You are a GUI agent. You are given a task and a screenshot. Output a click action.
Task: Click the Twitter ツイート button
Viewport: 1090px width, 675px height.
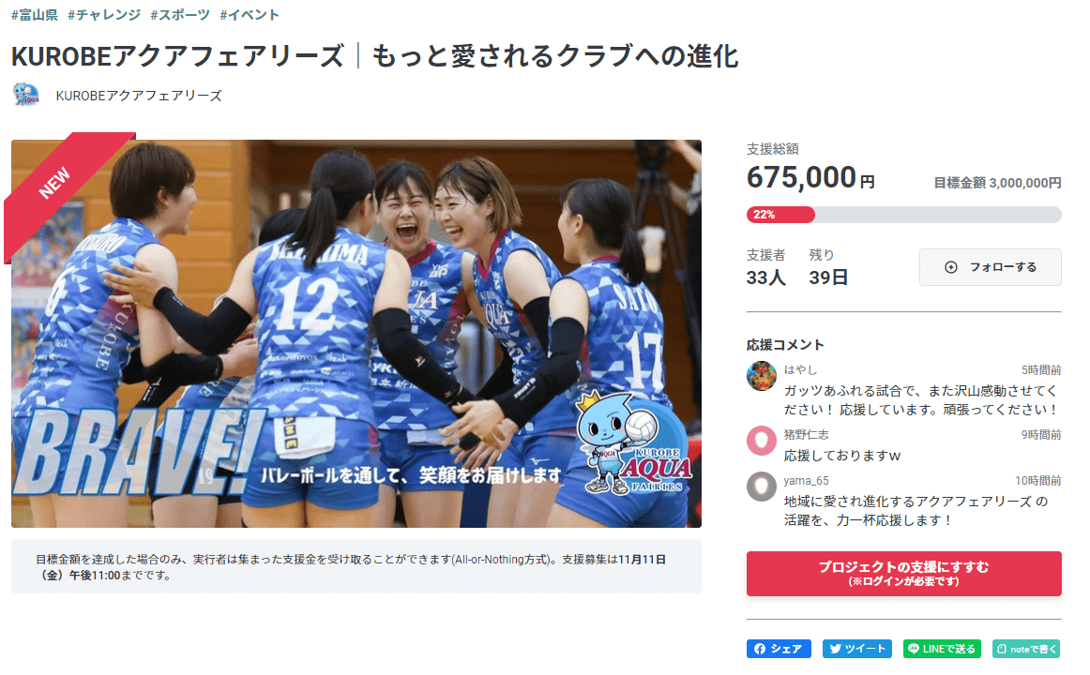pos(857,649)
